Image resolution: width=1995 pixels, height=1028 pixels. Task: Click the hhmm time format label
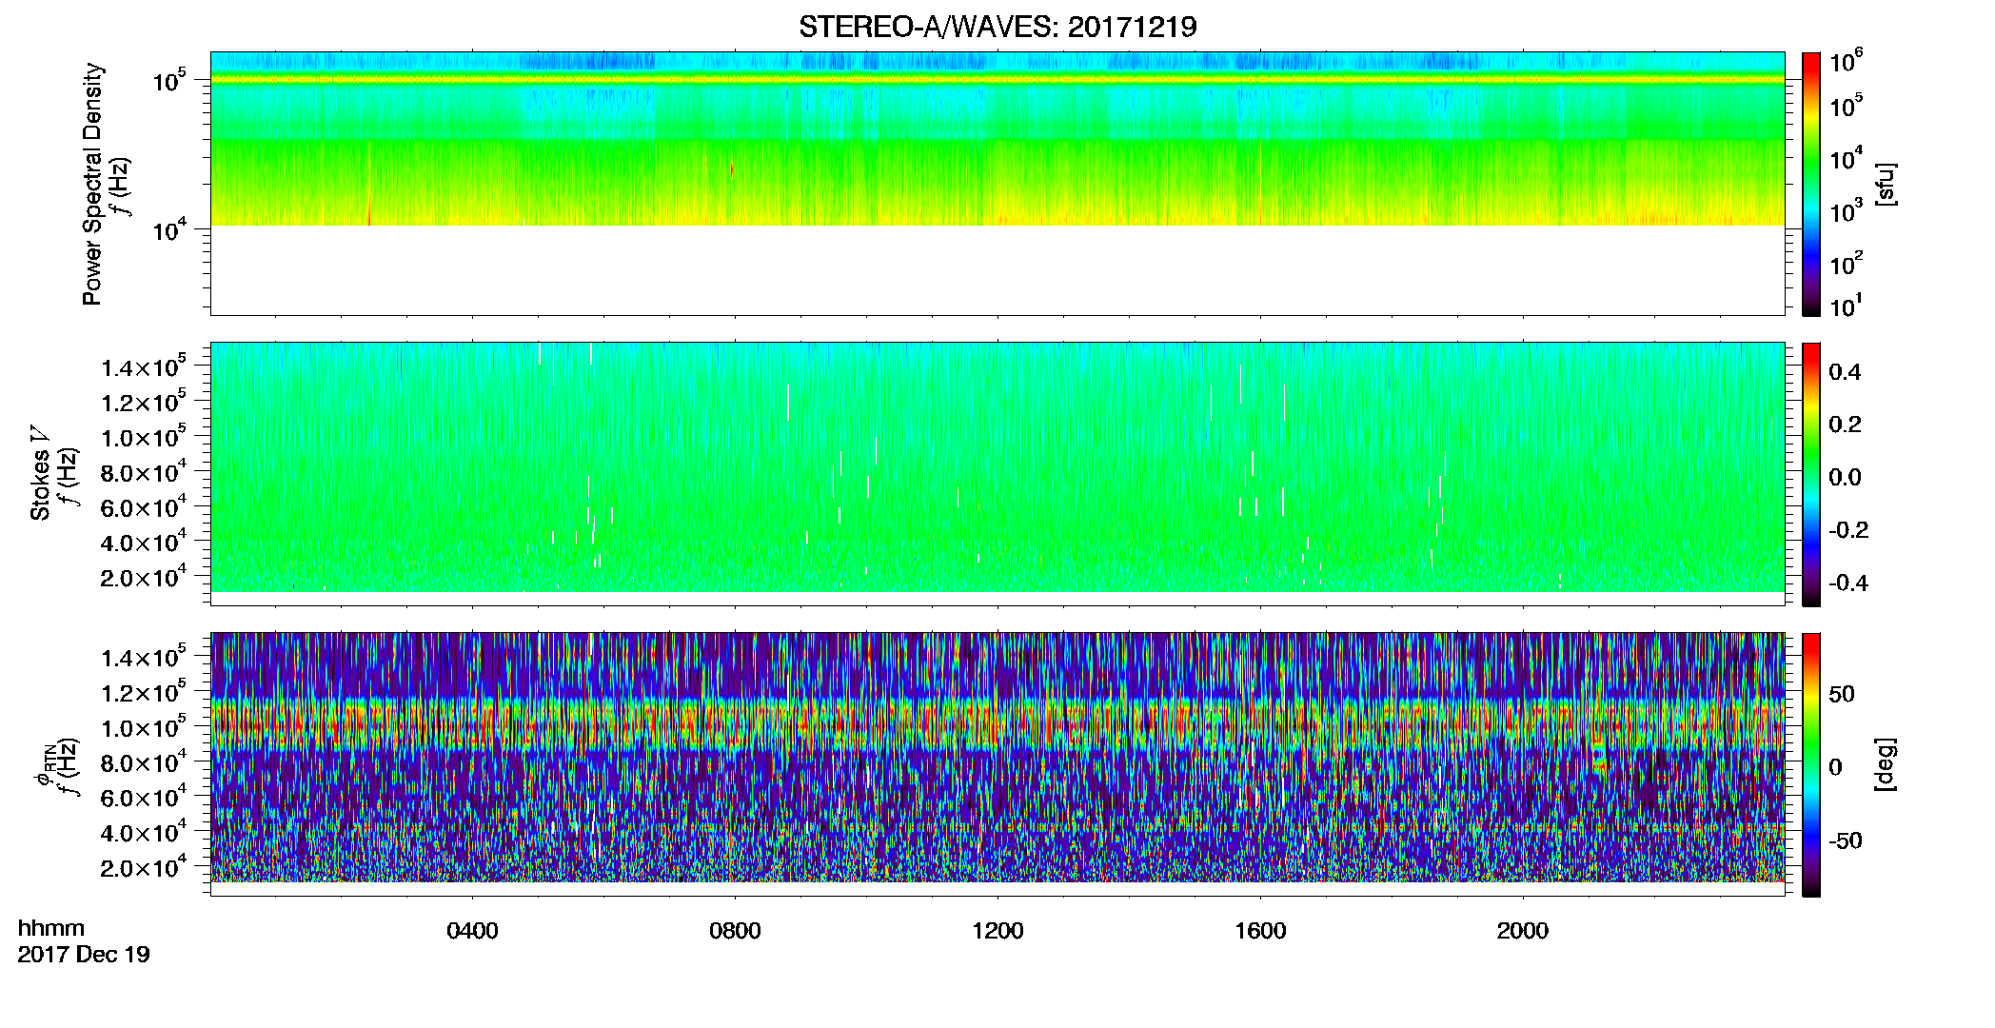(x=51, y=928)
